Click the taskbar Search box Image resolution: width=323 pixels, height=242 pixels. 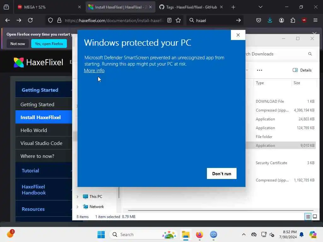(144, 234)
